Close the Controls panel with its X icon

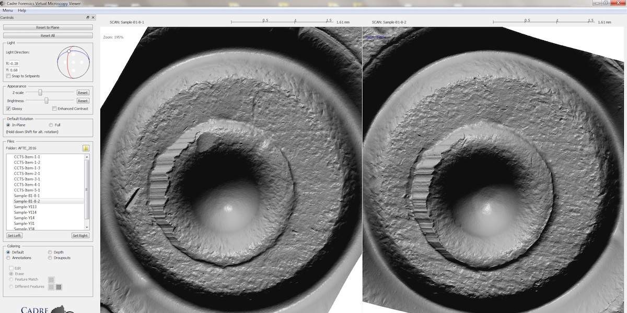click(x=93, y=18)
